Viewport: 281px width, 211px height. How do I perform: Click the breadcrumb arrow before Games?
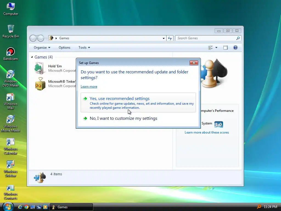[56, 38]
